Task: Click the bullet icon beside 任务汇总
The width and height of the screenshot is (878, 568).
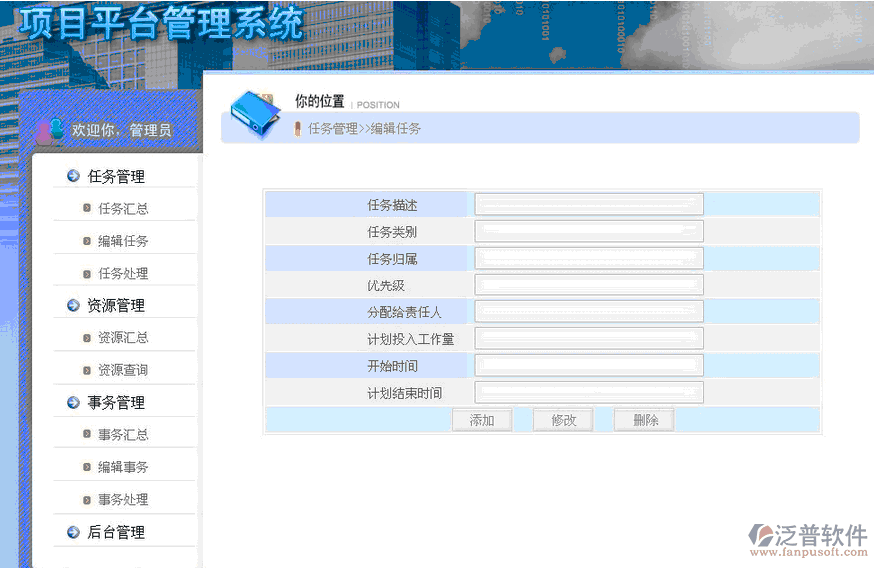Action: [x=87, y=209]
